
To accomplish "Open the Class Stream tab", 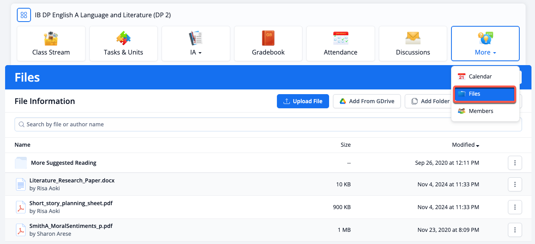I will coord(51,44).
